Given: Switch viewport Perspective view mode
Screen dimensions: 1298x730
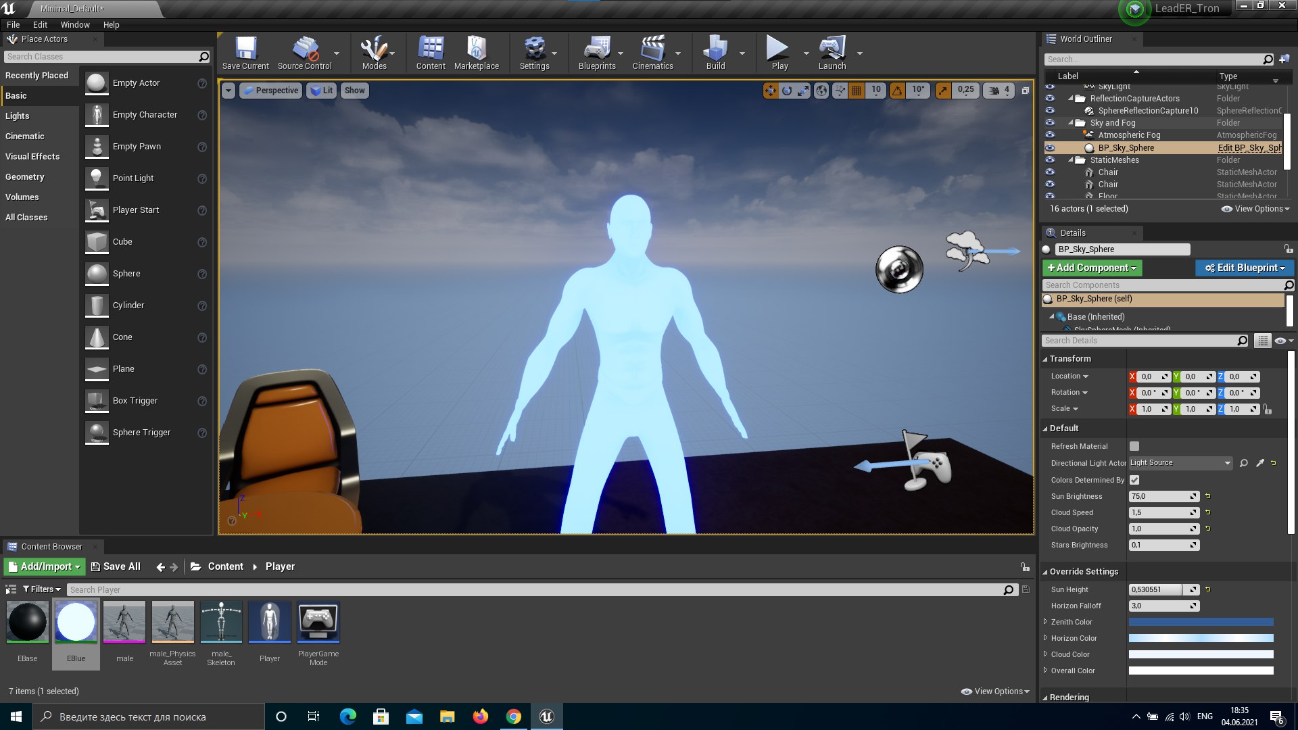Looking at the screenshot, I should [270, 90].
